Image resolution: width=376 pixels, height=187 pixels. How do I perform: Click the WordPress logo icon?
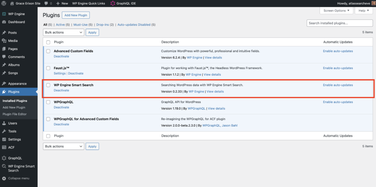(4, 3)
